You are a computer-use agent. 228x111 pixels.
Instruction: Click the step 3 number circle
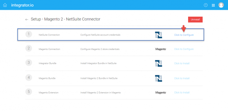pos(29,63)
